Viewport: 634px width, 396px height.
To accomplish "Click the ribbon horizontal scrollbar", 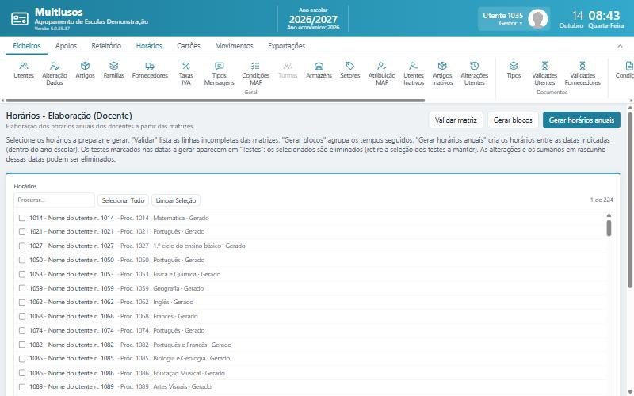I will coord(215,101).
